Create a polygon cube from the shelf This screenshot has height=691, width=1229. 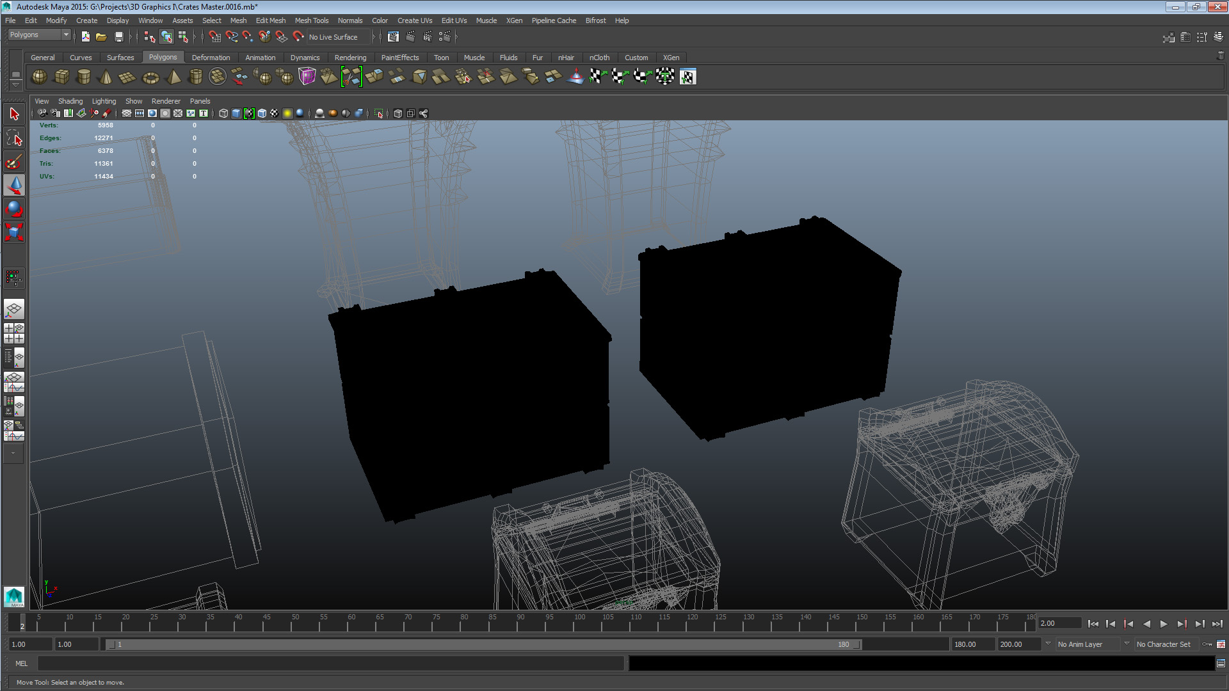[61, 77]
